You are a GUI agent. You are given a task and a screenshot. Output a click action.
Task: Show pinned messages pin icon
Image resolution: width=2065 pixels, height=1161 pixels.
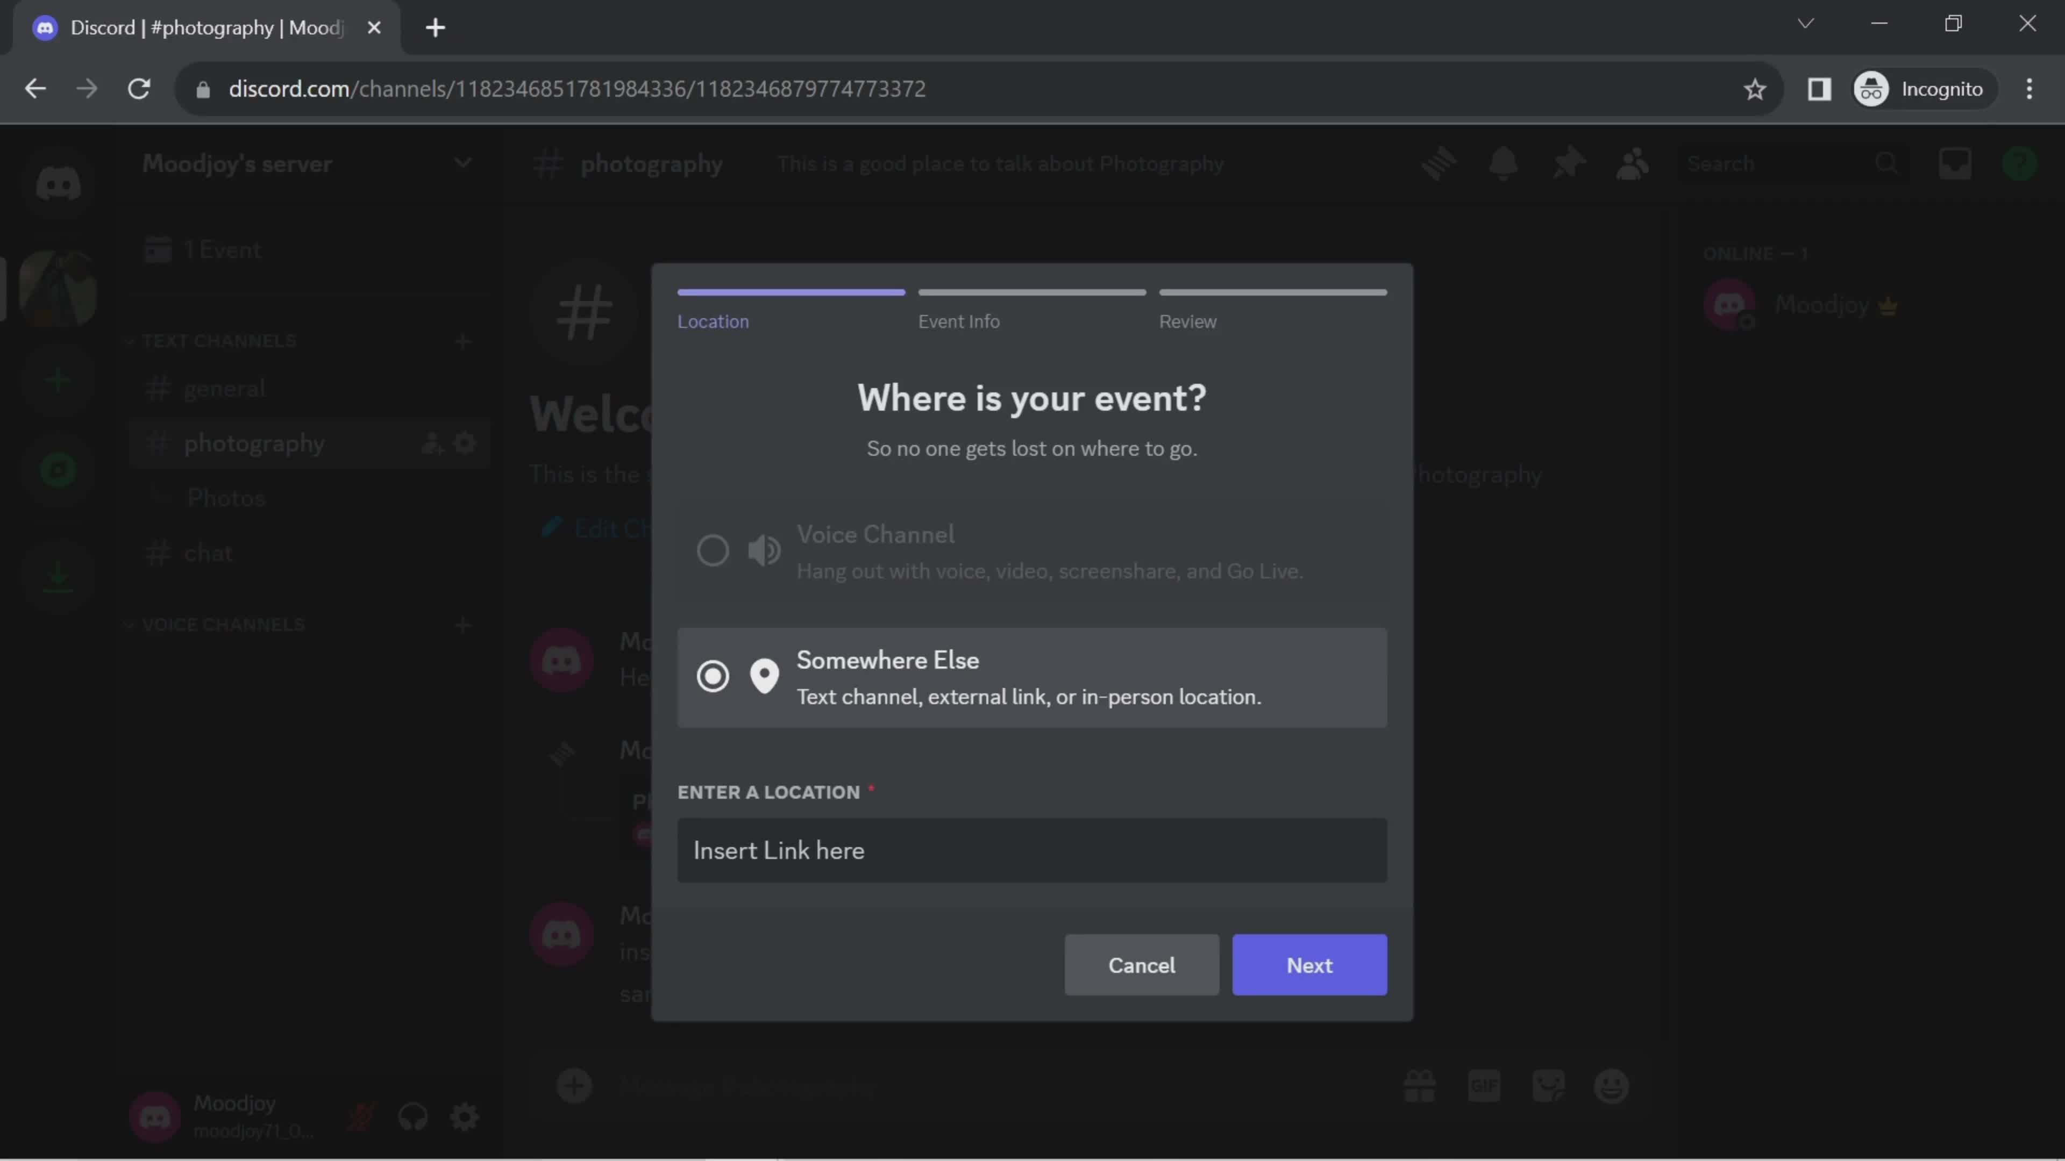click(1568, 163)
